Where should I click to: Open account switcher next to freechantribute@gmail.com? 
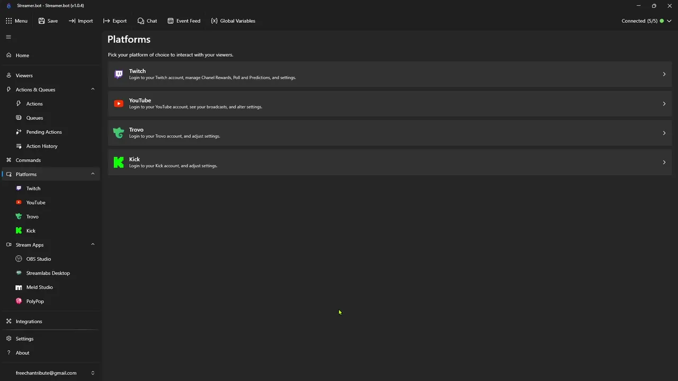(x=93, y=373)
